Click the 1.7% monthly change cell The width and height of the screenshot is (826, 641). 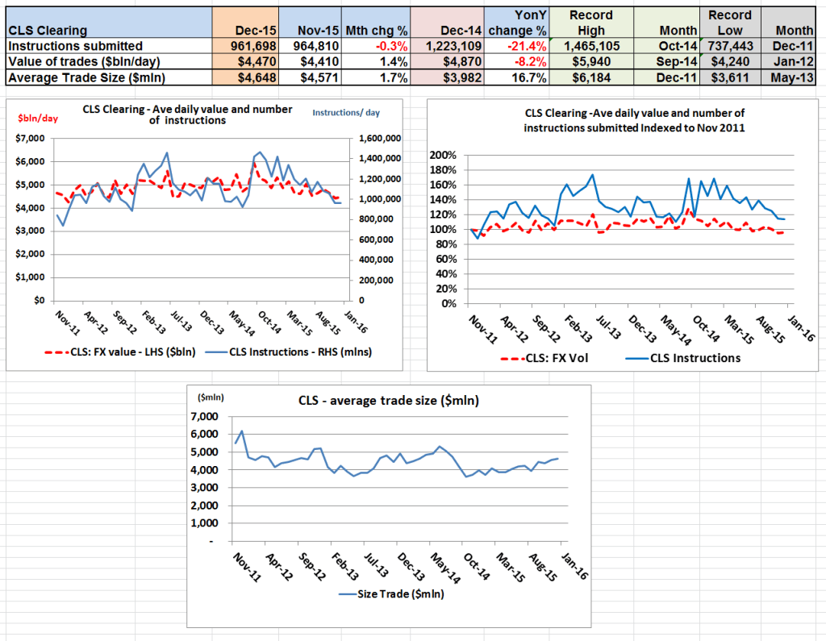coord(376,77)
